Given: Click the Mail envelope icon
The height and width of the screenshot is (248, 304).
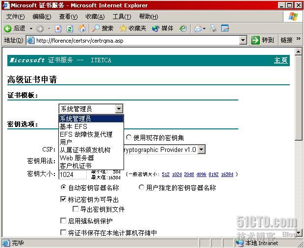Looking at the screenshot, I should 198,29.
